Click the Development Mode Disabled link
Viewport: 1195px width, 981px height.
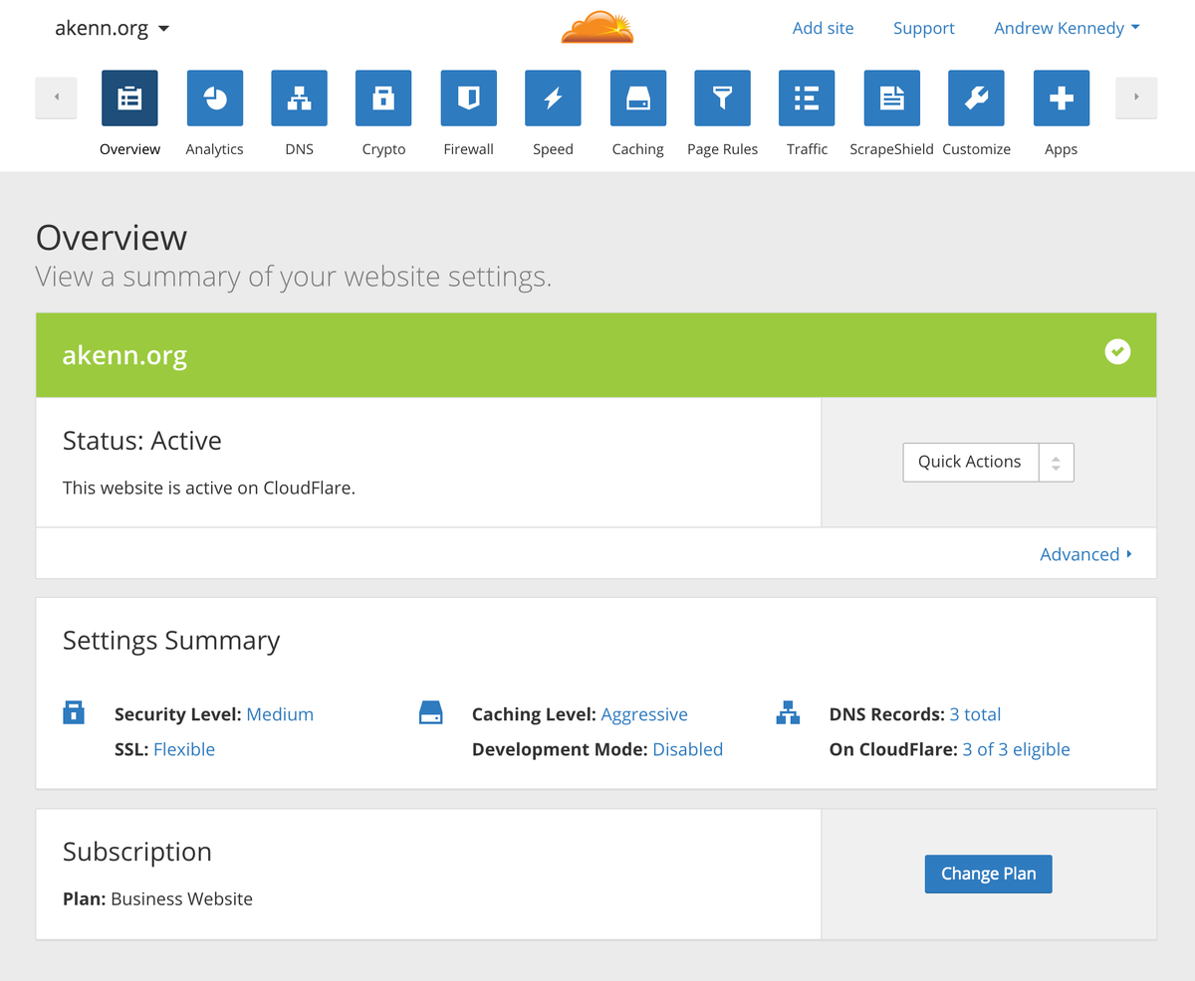688,749
